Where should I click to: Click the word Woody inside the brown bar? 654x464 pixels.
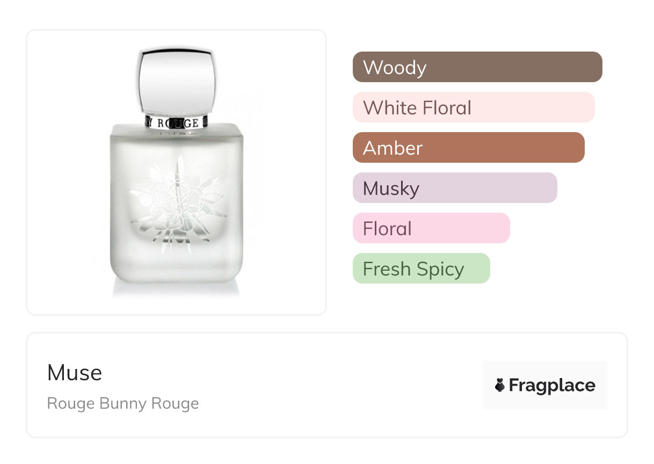[395, 68]
